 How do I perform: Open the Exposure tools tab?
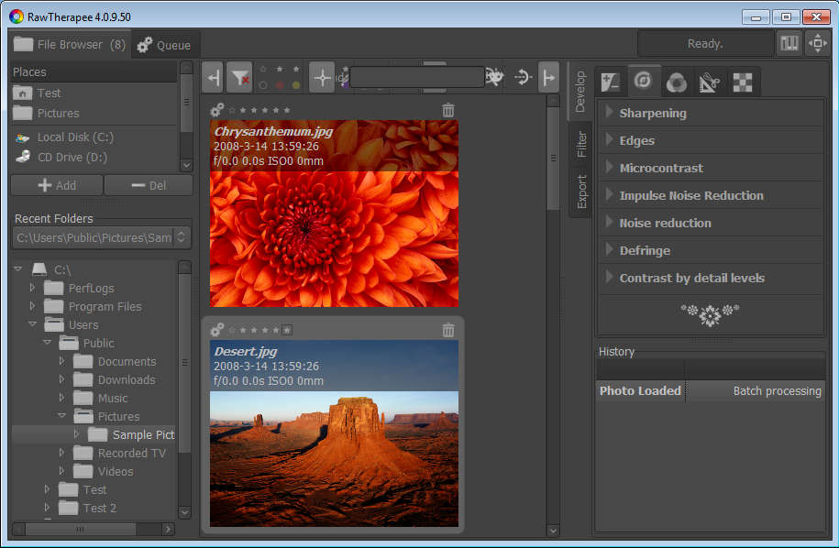(611, 82)
